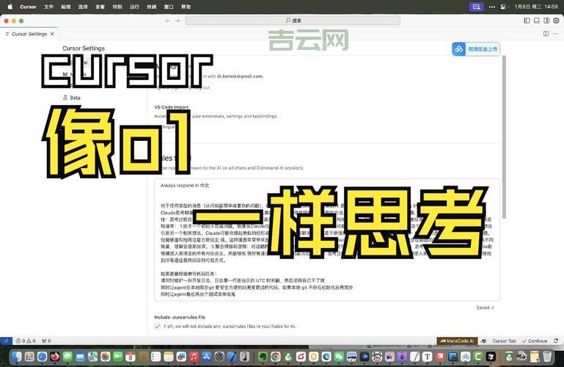
Task: Open Photos from the Dock
Action: pos(105,357)
